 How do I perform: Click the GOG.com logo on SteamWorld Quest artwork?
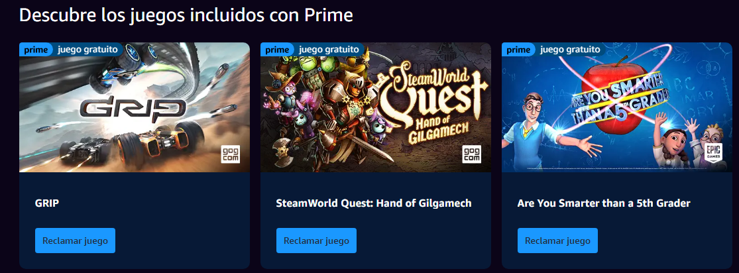coord(472,154)
